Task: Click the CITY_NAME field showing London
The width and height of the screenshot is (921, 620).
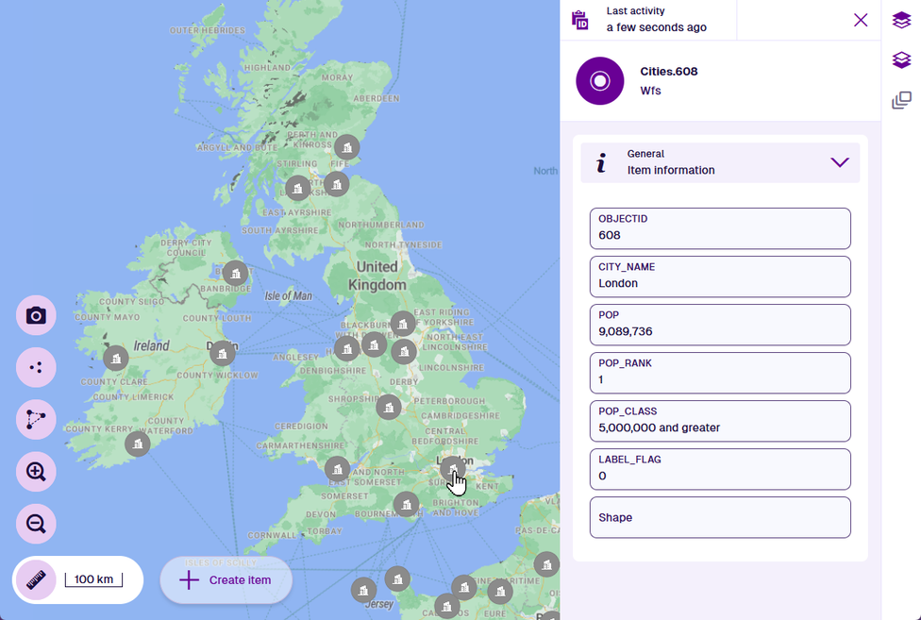Action: pyautogui.click(x=720, y=276)
